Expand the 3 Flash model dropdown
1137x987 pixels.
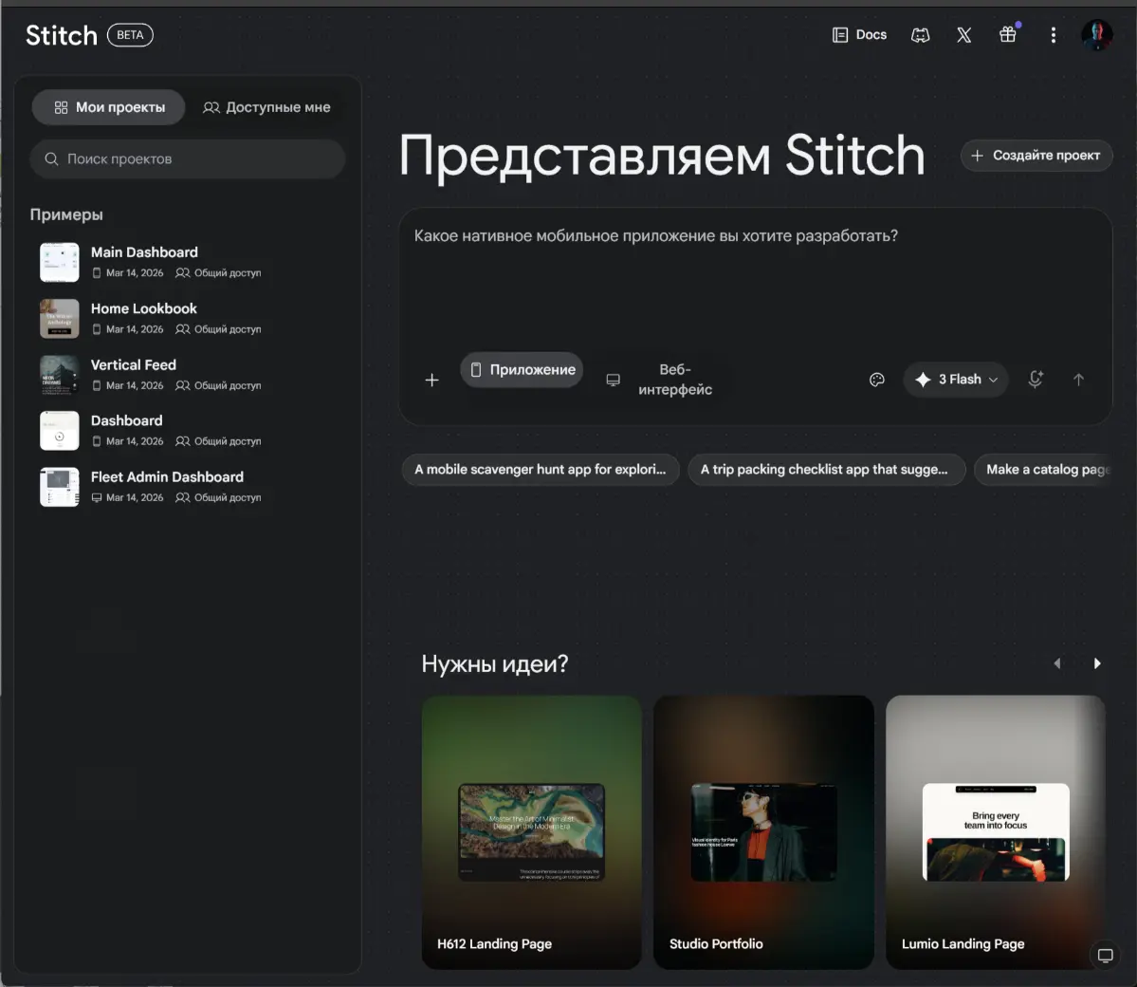pyautogui.click(x=956, y=380)
